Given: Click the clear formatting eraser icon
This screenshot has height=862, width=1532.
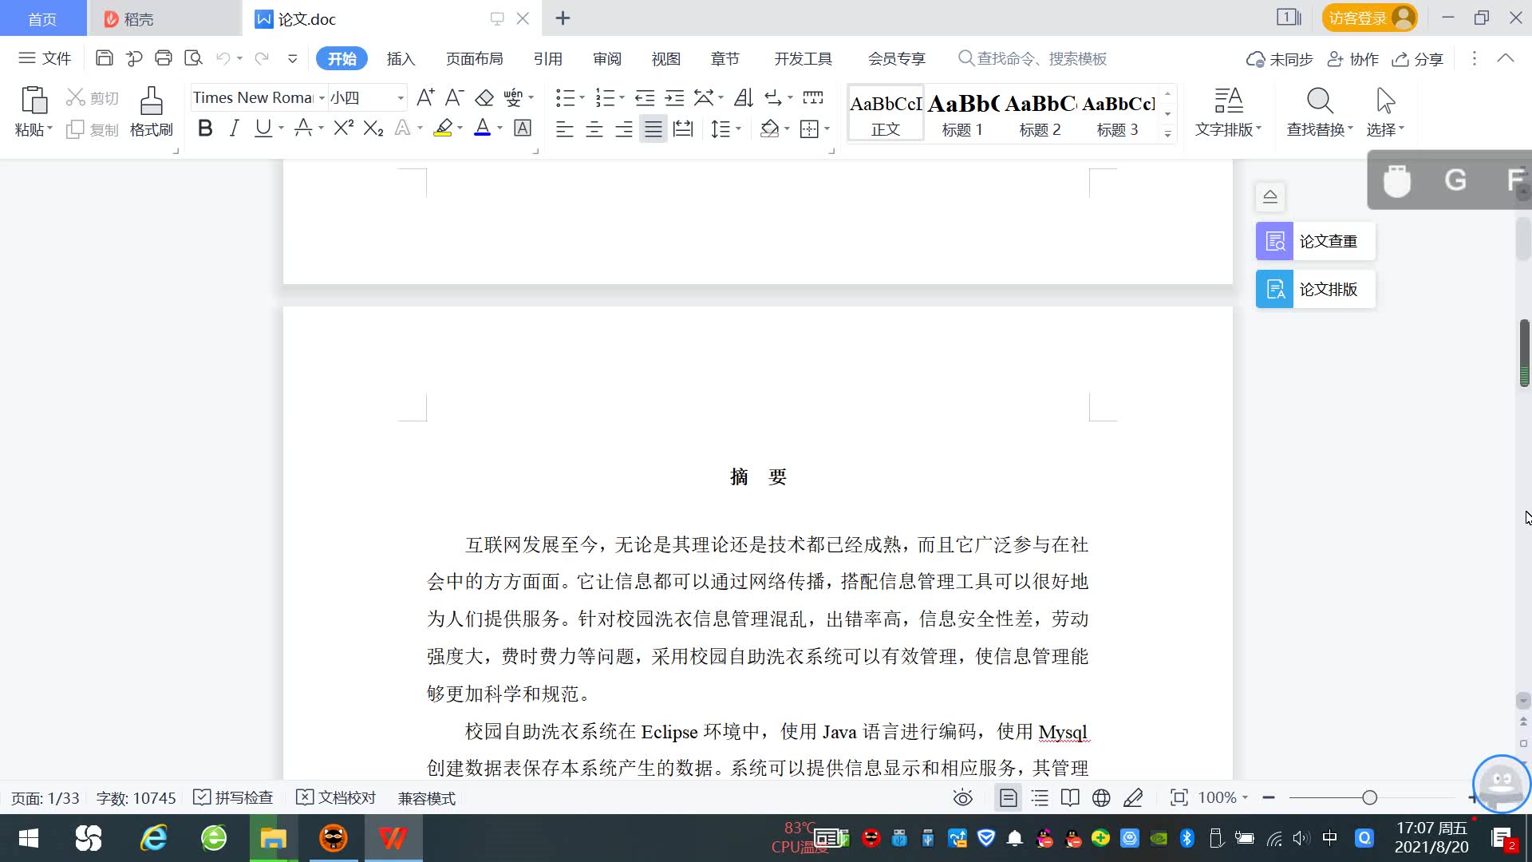Looking at the screenshot, I should click(484, 98).
